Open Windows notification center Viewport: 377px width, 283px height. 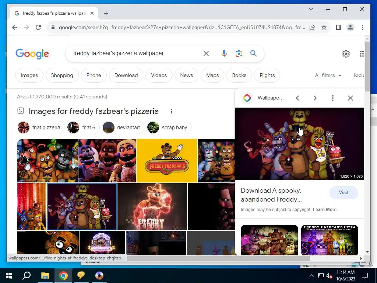click(x=365, y=276)
